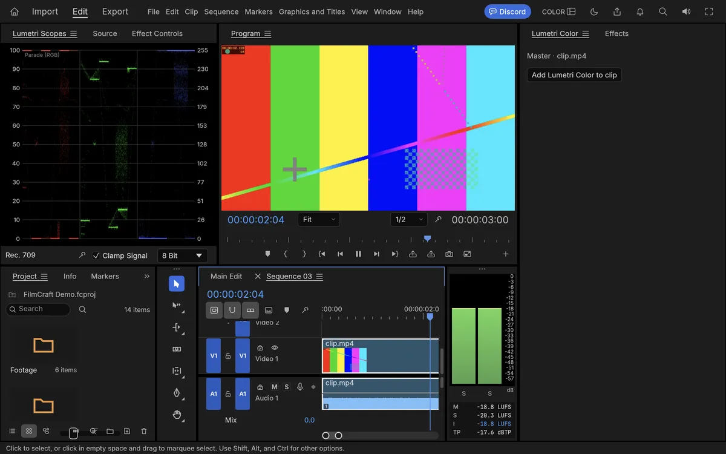Viewport: 726px width, 454px height.
Task: Mute Audio 1 track
Action: click(x=275, y=387)
